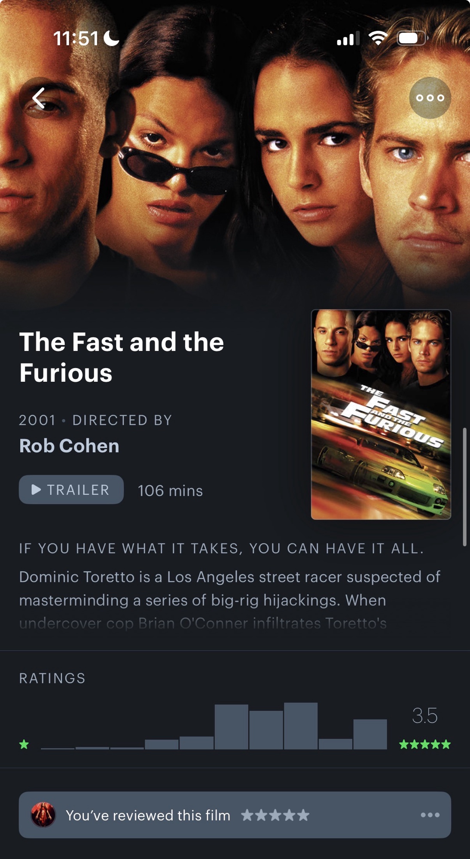Select the rightmost five-star histogram bar
Image resolution: width=470 pixels, height=859 pixels.
point(370,734)
